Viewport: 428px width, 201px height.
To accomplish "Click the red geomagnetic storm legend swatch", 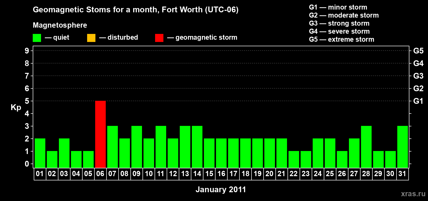I will point(159,38).
